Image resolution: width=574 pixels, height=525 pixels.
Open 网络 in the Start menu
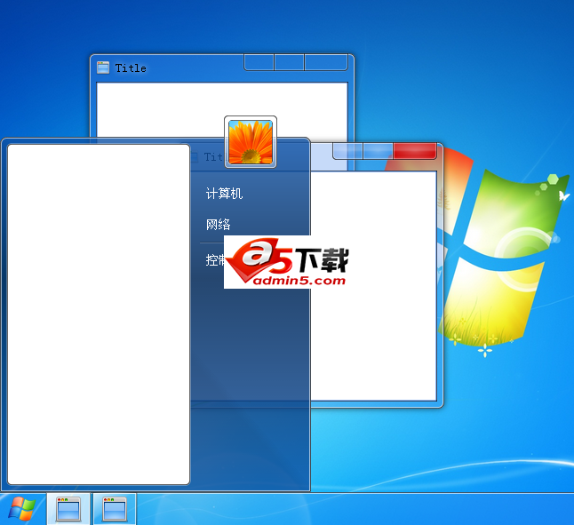click(219, 224)
